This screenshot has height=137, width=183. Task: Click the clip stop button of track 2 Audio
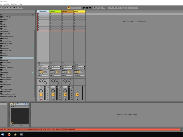(x=50, y=63)
